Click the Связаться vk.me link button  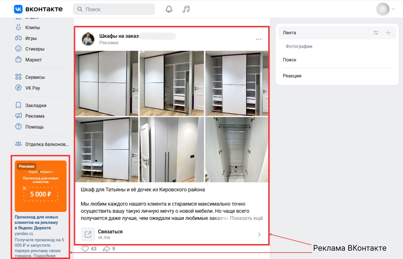[172, 234]
